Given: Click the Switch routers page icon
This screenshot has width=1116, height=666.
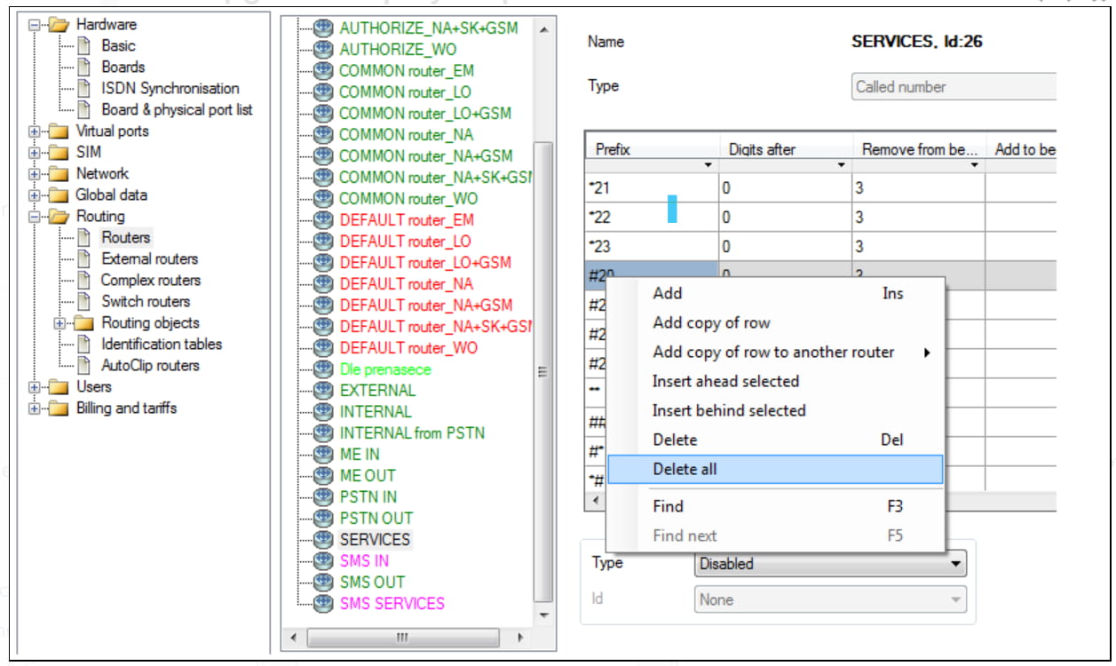Looking at the screenshot, I should (x=84, y=302).
